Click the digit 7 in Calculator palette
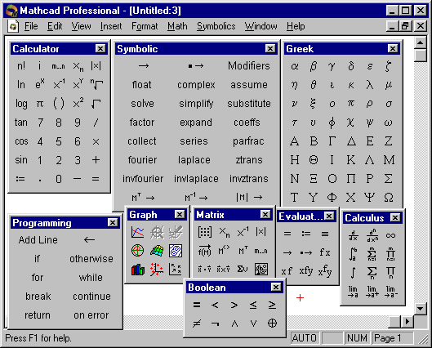This screenshot has height=348, width=432. click(40, 123)
